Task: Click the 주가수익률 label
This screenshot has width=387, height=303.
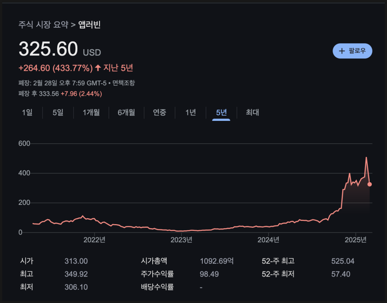Action: pyautogui.click(x=157, y=274)
